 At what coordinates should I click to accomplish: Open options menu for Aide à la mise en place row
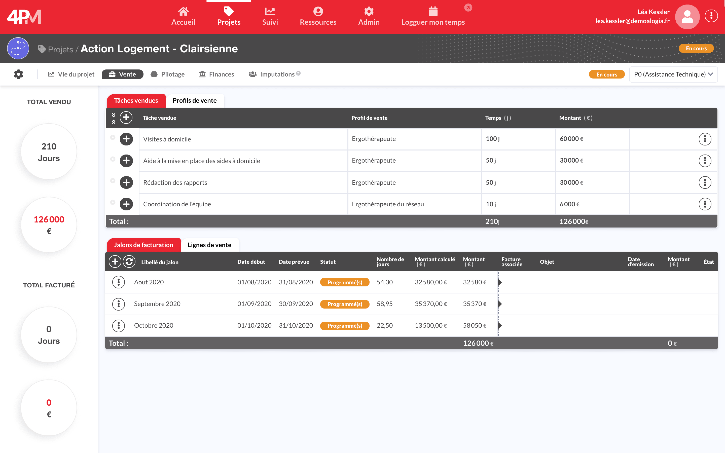click(705, 161)
